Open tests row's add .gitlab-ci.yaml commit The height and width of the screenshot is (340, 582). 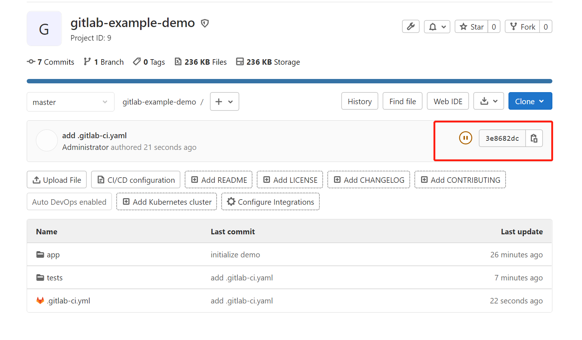tap(242, 278)
